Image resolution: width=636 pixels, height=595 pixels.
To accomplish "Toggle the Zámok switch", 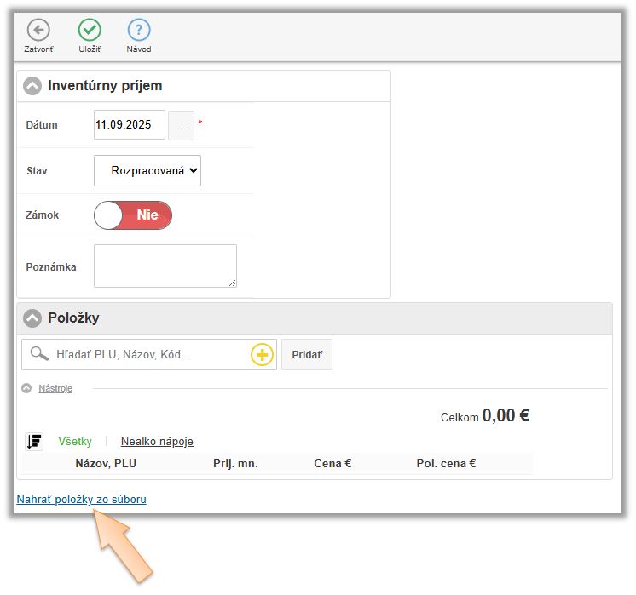I will coord(133,215).
